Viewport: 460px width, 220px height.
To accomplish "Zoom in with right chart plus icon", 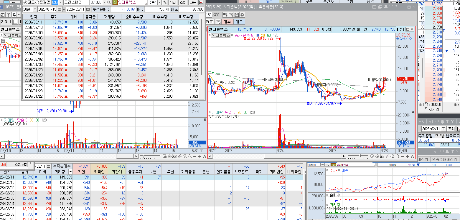I will (x=408, y=156).
